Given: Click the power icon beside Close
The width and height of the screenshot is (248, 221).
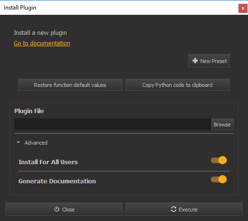Looking at the screenshot, I should 57,209.
